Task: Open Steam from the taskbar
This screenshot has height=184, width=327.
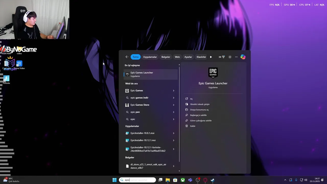Action: coord(213,180)
